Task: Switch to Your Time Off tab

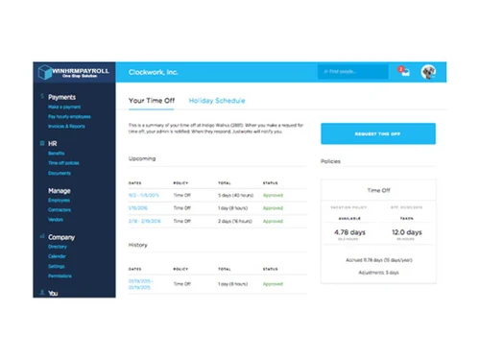Action: coord(152,101)
